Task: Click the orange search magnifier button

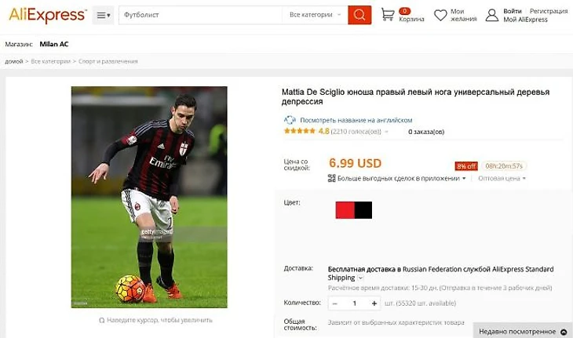Action: [x=359, y=15]
